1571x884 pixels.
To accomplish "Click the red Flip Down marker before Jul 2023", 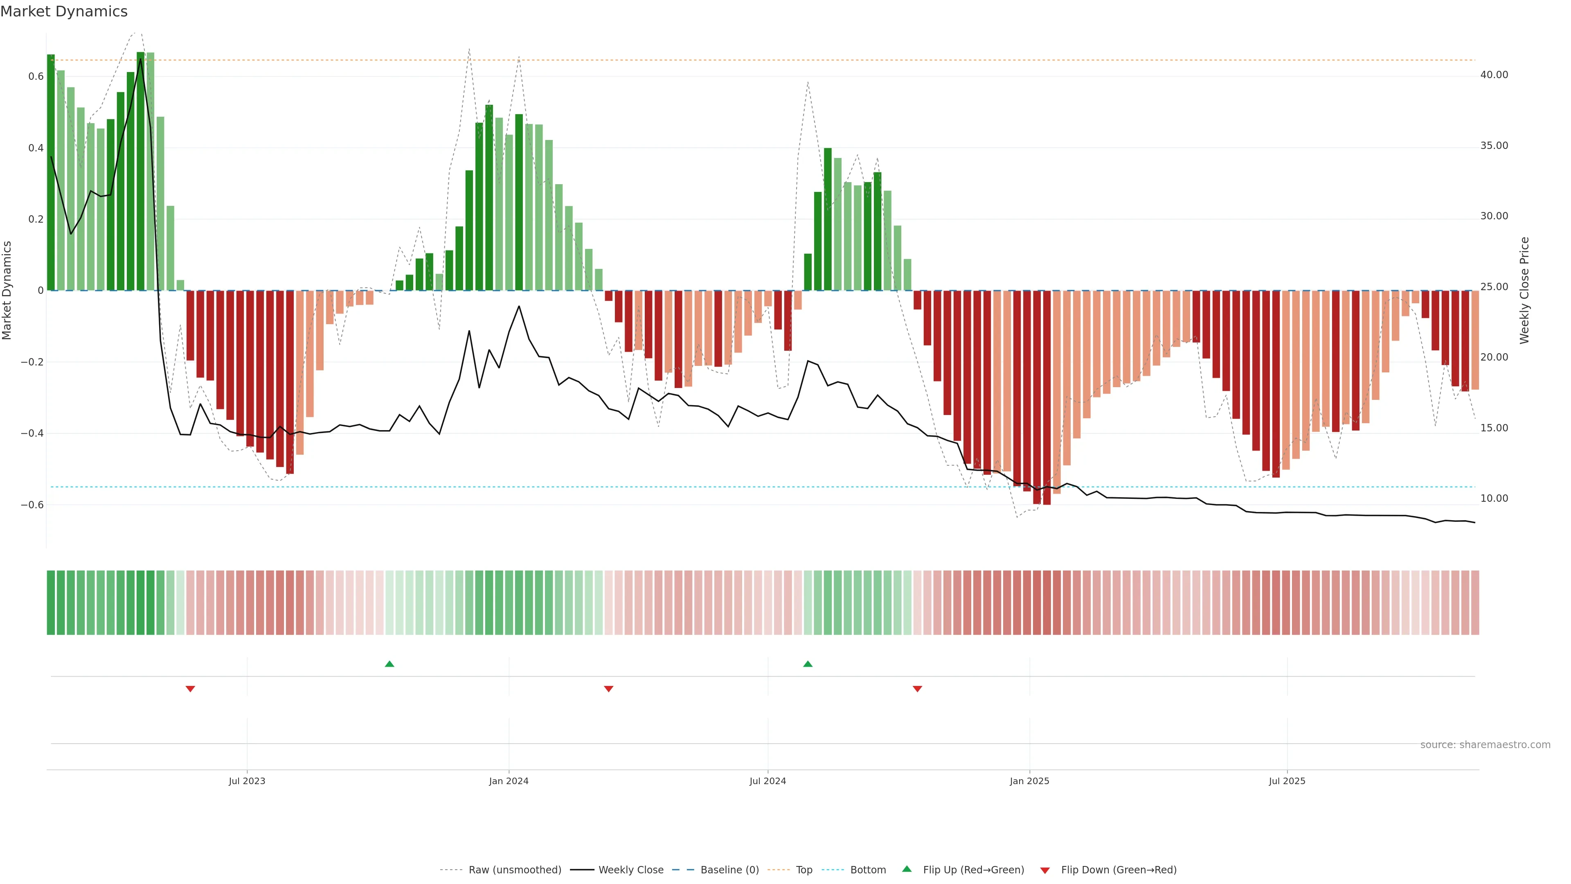I will coord(190,689).
